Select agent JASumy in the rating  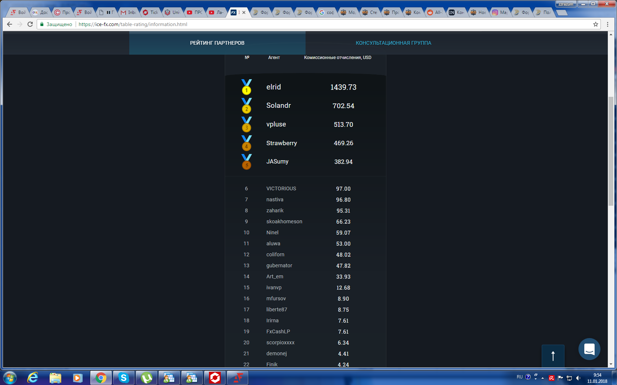(x=277, y=162)
